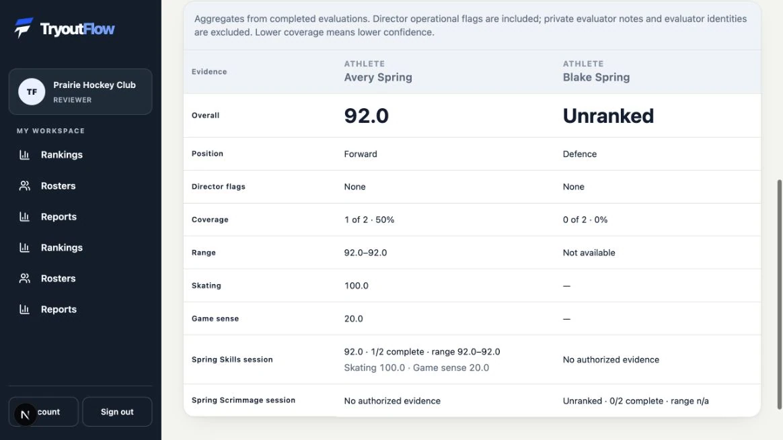The image size is (783, 440).
Task: Open the lower Rankings link below the first Reports
Action: (61, 247)
